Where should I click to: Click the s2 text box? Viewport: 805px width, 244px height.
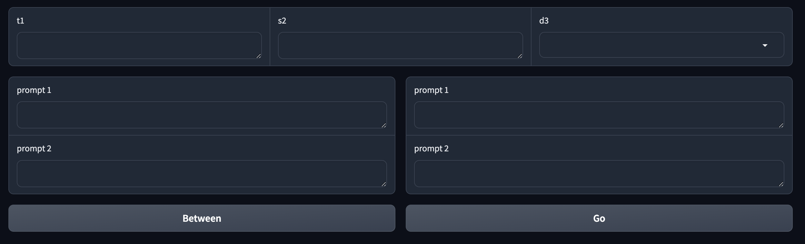pyautogui.click(x=400, y=45)
